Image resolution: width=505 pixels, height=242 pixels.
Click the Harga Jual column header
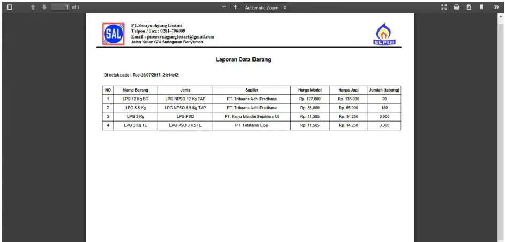(348, 90)
